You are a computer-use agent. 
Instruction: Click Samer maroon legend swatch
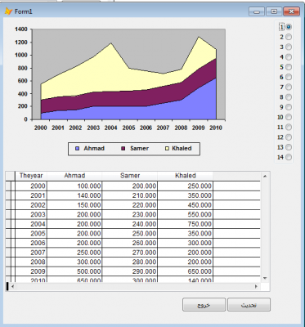123,149
